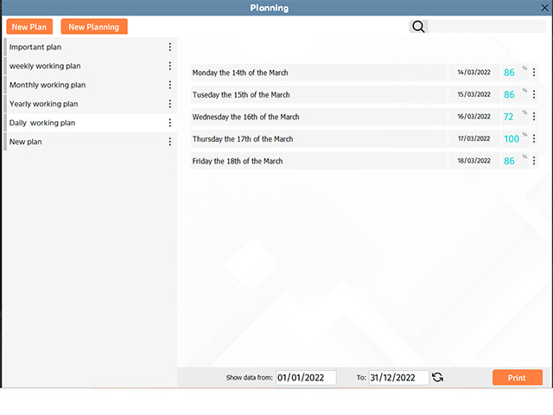This screenshot has width=553, height=415.
Task: Open options menu for Important plan
Action: (170, 47)
